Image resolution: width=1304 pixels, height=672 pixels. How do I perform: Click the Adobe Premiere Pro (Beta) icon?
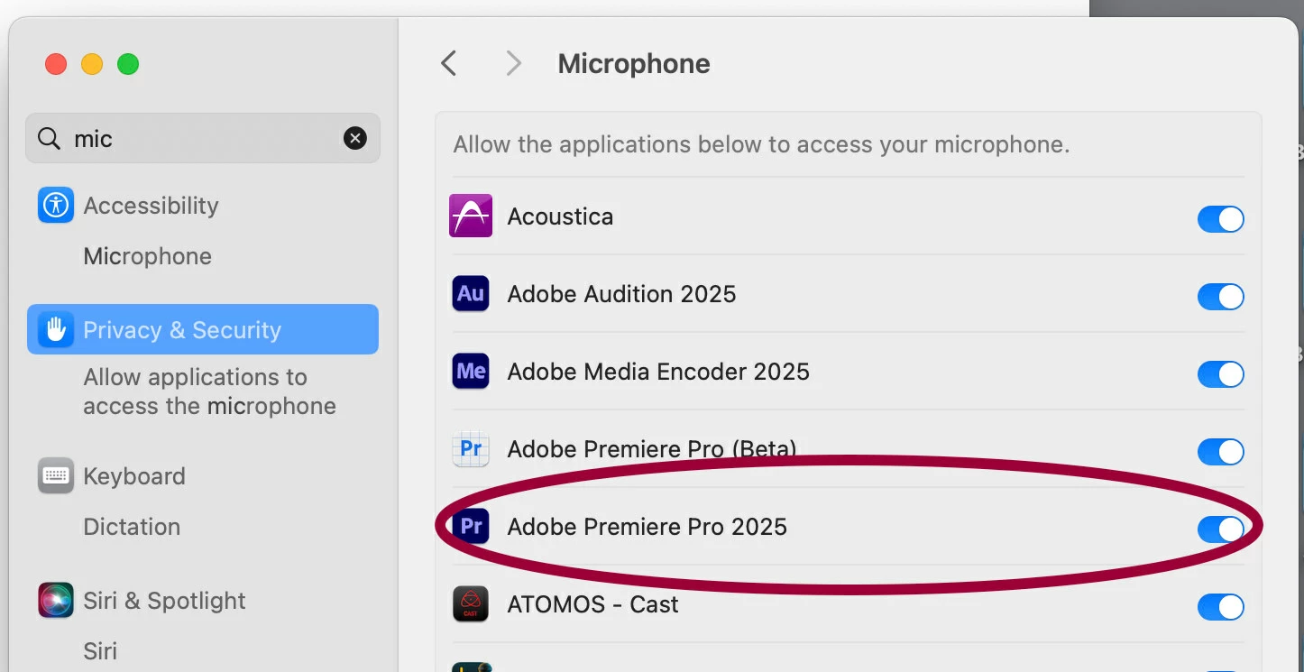[x=471, y=449]
